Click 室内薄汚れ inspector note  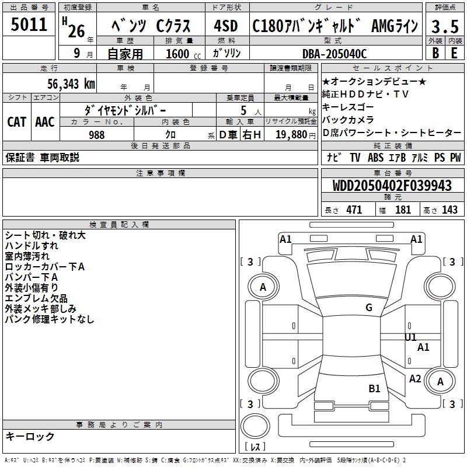point(27,256)
